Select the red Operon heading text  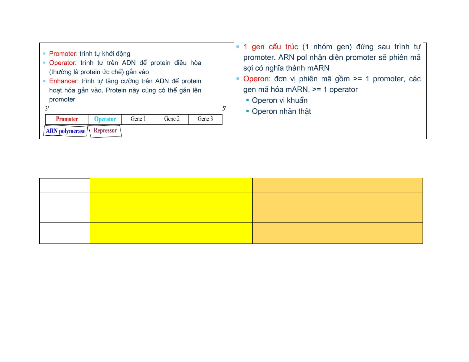click(256, 79)
